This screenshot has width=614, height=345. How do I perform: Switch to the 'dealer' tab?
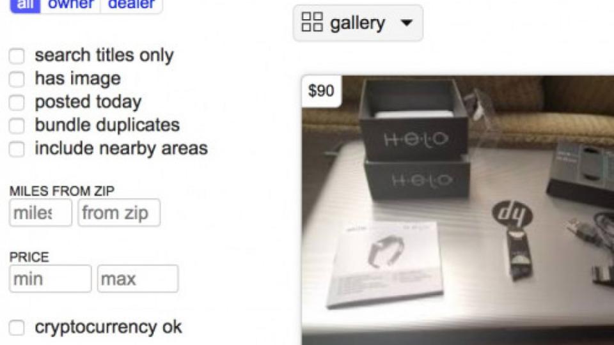click(x=131, y=6)
